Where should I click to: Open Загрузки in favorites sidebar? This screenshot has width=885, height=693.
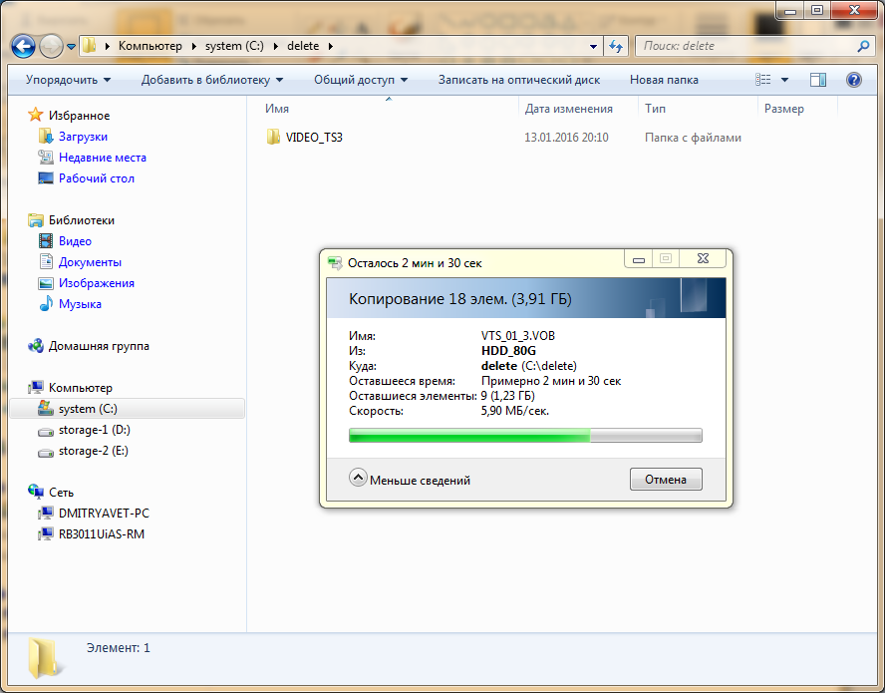pyautogui.click(x=83, y=137)
